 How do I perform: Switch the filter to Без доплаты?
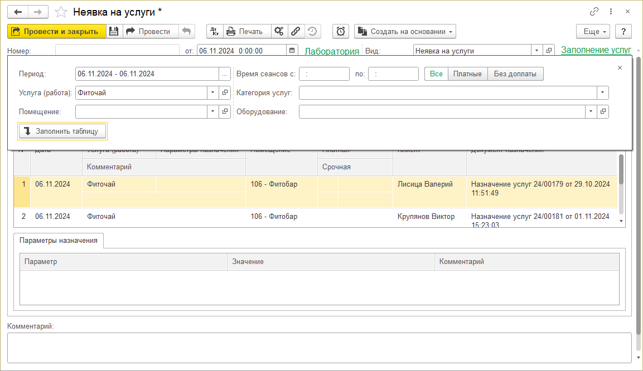tap(515, 74)
